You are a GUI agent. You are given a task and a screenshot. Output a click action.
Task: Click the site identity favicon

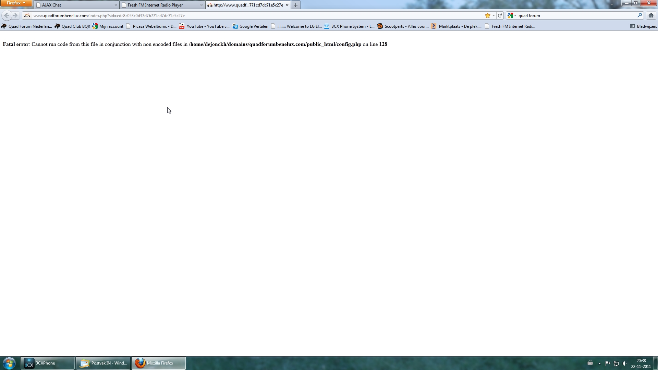pos(27,15)
